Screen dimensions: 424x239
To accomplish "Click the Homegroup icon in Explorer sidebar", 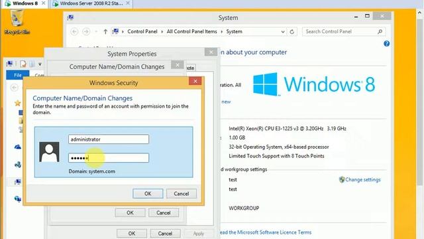I will (x=18, y=165).
